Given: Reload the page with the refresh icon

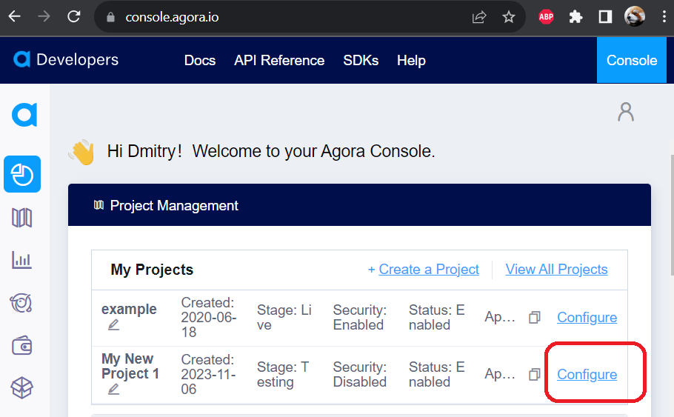Looking at the screenshot, I should point(74,17).
